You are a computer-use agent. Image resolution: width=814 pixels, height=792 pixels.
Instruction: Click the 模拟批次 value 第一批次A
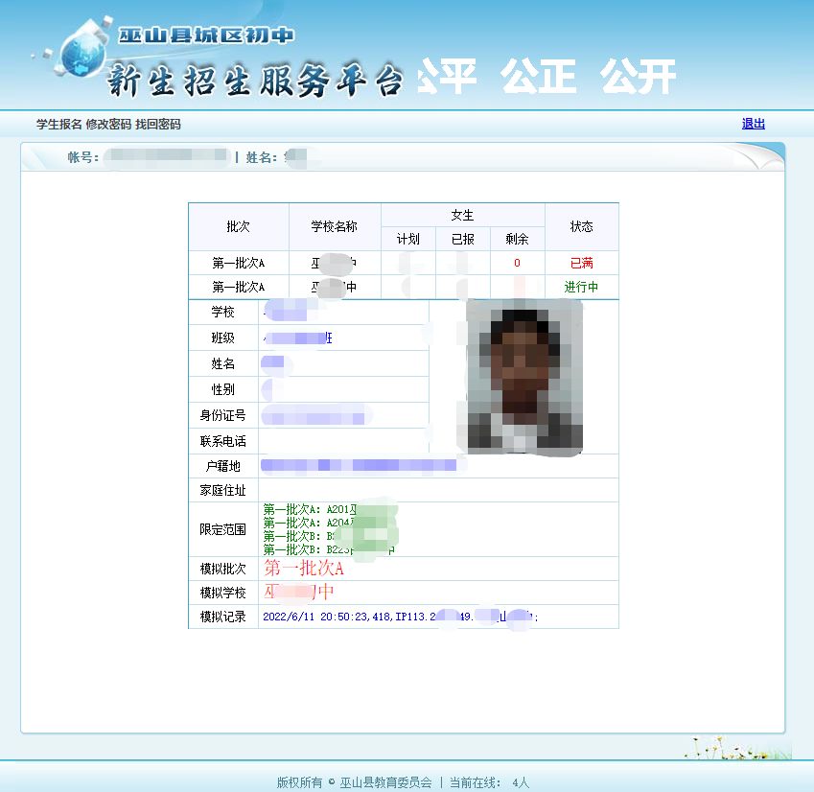[304, 569]
